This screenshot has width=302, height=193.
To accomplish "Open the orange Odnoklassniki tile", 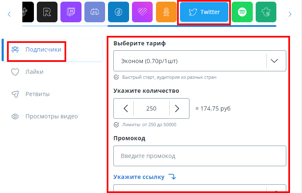I will (166, 12).
